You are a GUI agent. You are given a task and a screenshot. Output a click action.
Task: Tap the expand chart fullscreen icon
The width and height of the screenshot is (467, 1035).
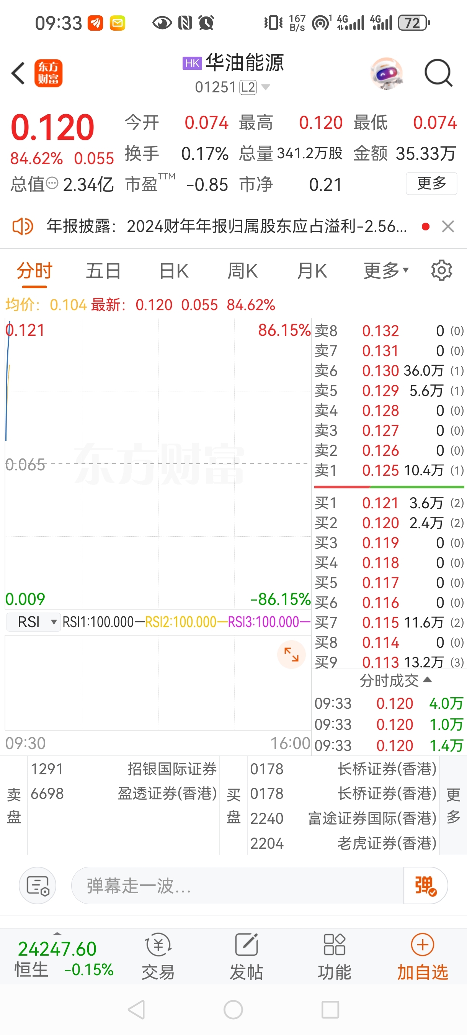click(291, 654)
